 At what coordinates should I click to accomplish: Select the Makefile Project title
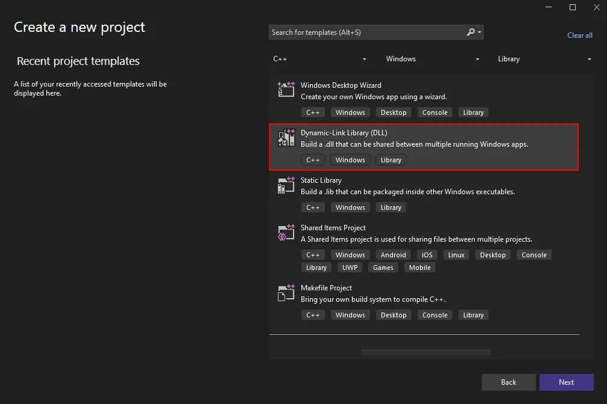click(x=326, y=288)
